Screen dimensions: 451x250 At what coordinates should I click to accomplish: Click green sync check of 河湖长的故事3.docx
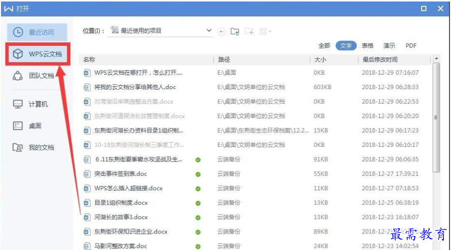[x=198, y=218]
